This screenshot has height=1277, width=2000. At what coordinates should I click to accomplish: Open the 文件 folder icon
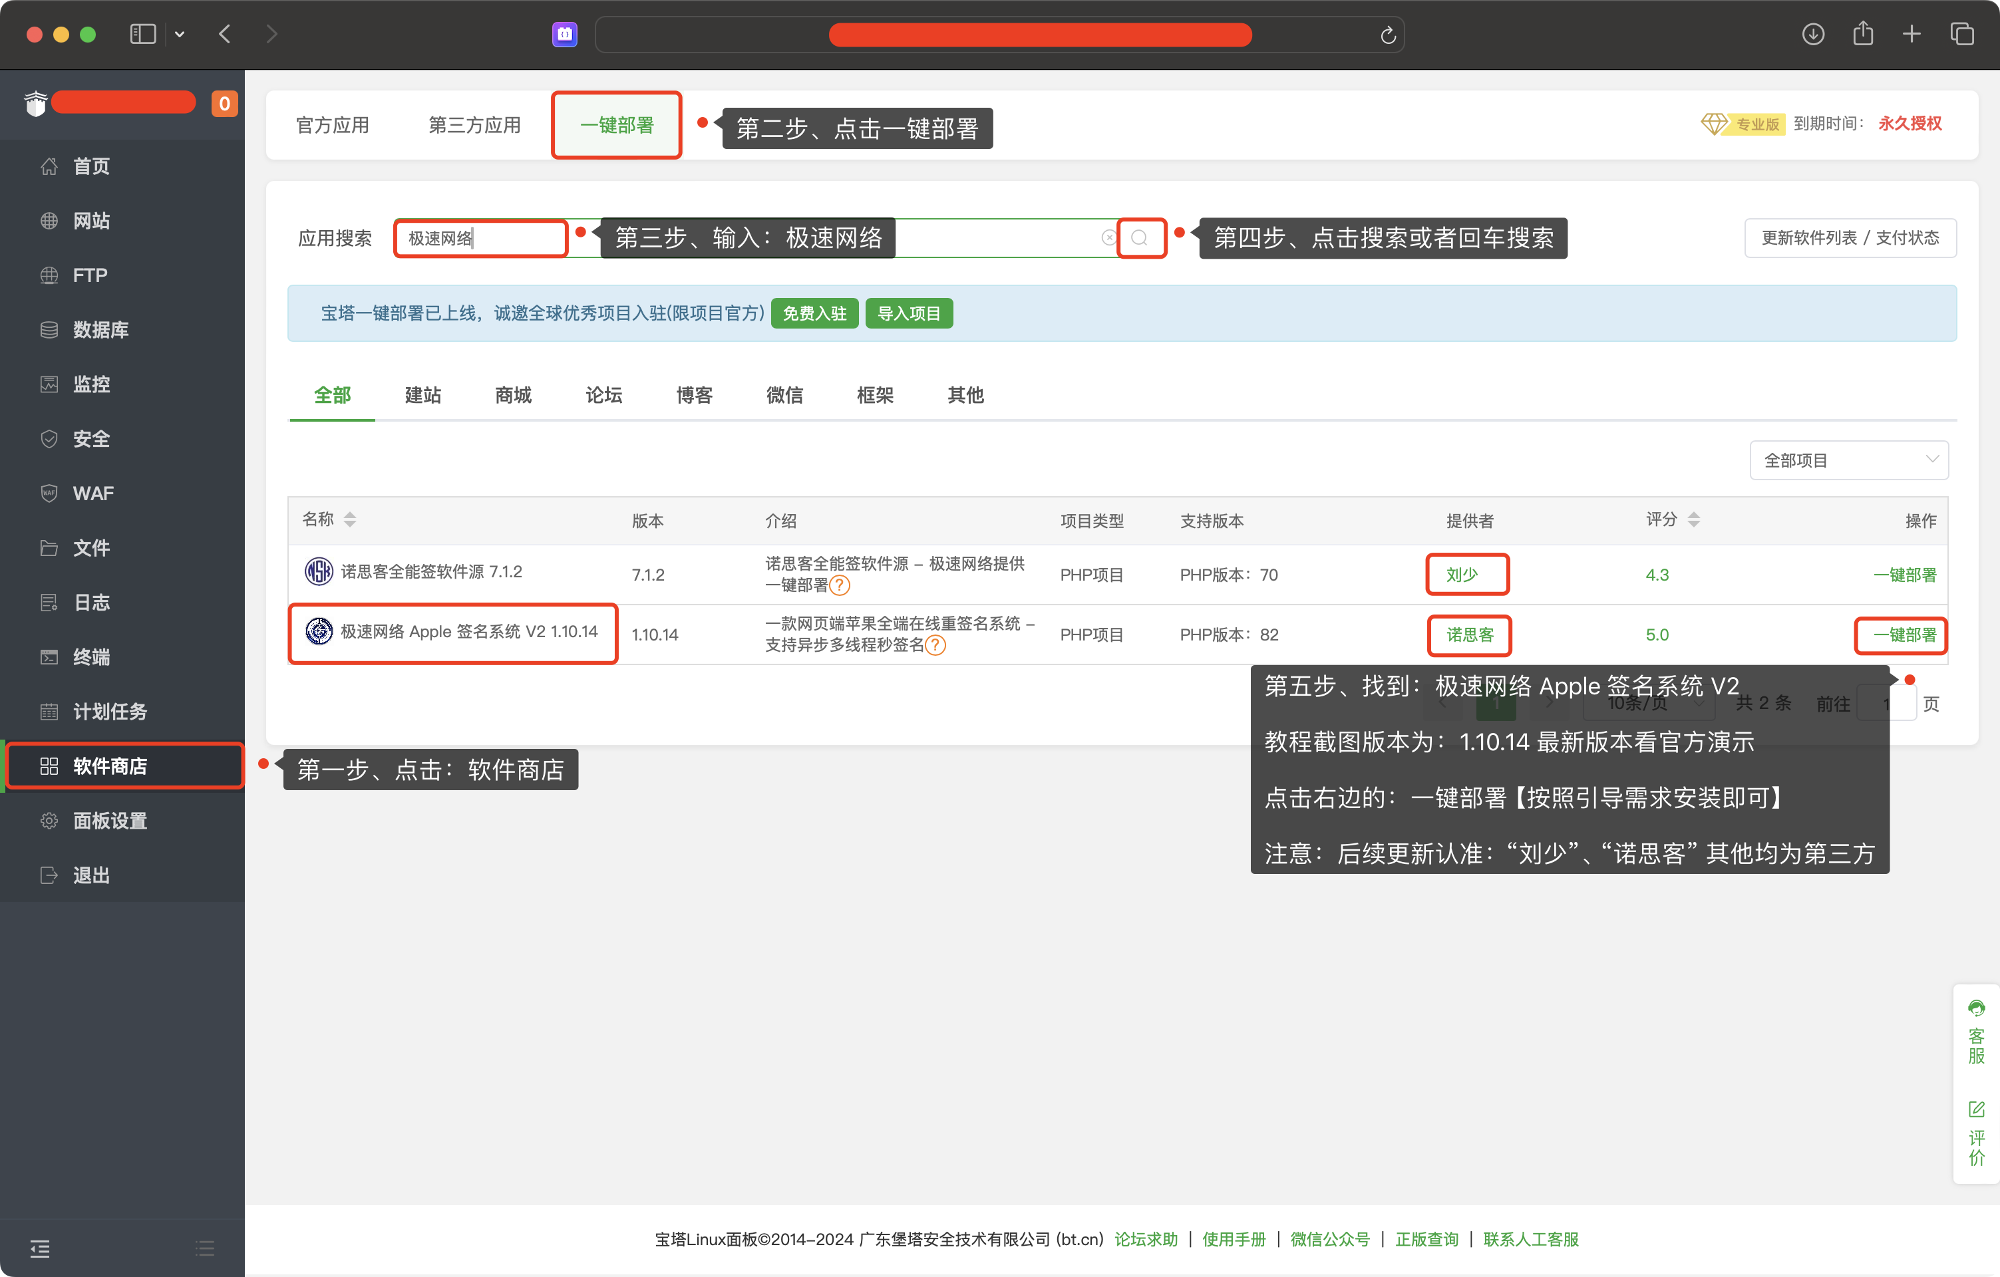(49, 548)
